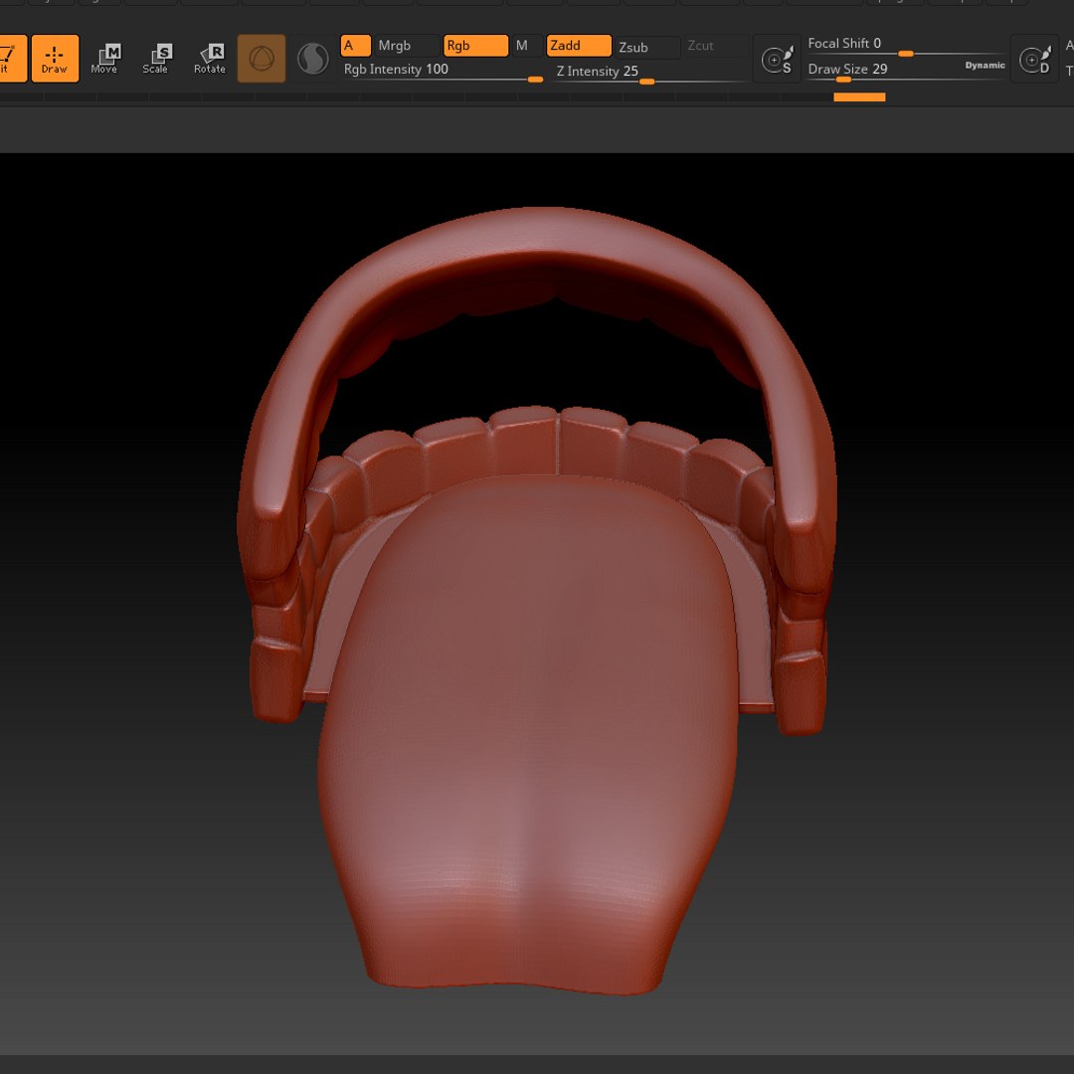Switch to Zsub sculpt mode

click(x=647, y=48)
